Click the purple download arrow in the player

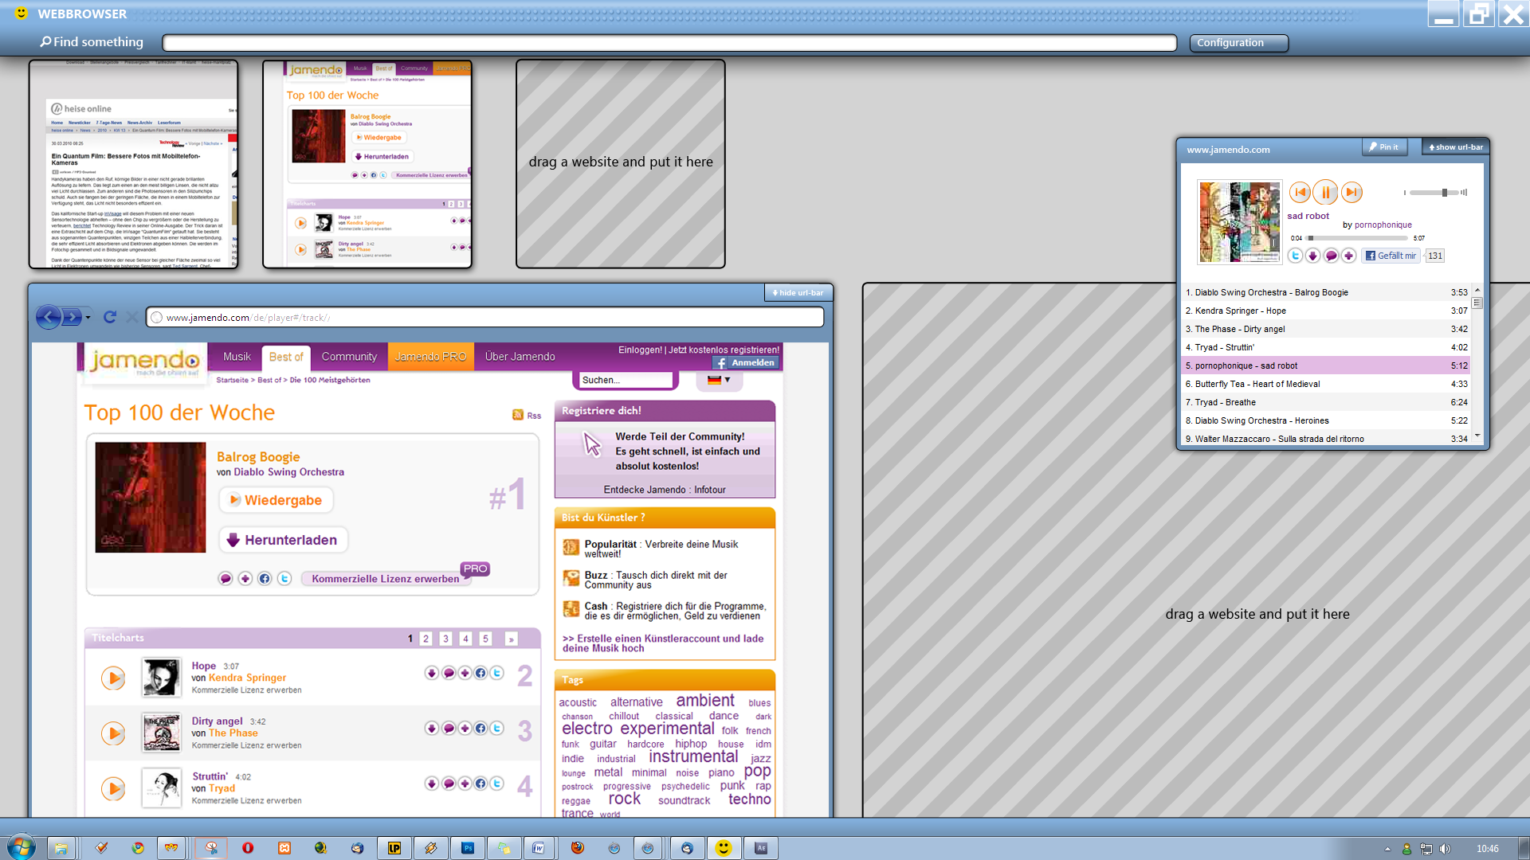click(1312, 256)
